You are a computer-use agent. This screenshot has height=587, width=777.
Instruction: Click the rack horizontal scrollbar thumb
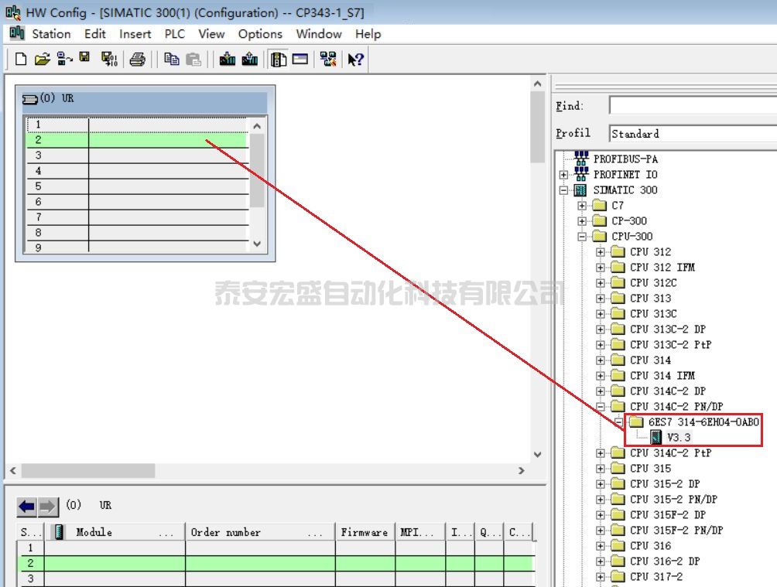point(87,470)
